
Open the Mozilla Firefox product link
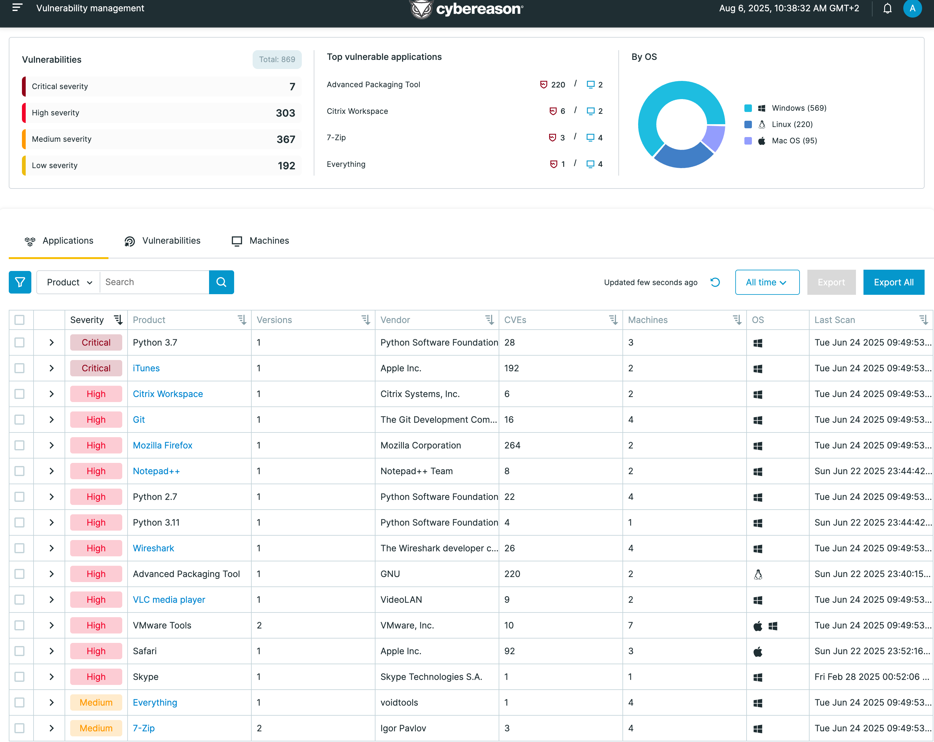[x=162, y=445]
